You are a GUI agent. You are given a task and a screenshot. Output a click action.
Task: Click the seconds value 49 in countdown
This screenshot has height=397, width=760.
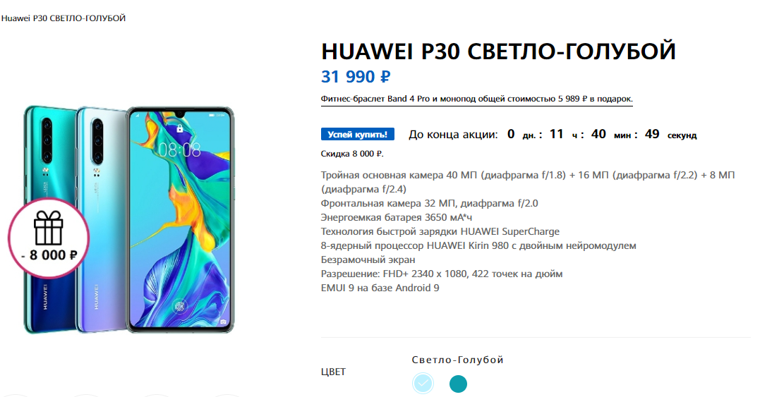[652, 134]
